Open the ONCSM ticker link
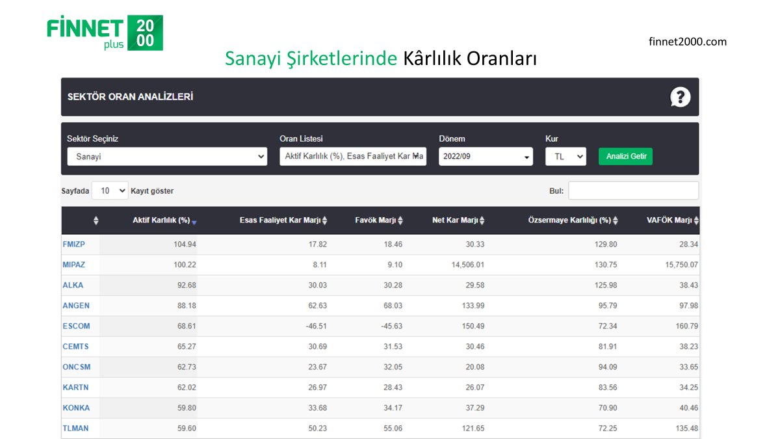780x439 pixels. 77,367
